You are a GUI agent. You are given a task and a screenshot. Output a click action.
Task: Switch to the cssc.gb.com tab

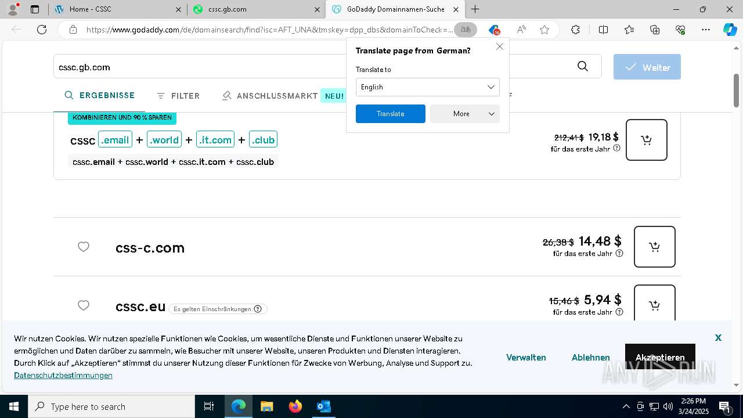point(256,9)
